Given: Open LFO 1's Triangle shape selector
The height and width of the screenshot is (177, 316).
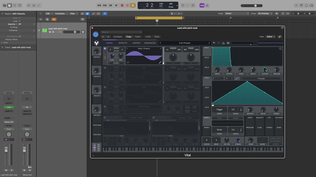Looking at the screenshot, I should coord(262,78).
